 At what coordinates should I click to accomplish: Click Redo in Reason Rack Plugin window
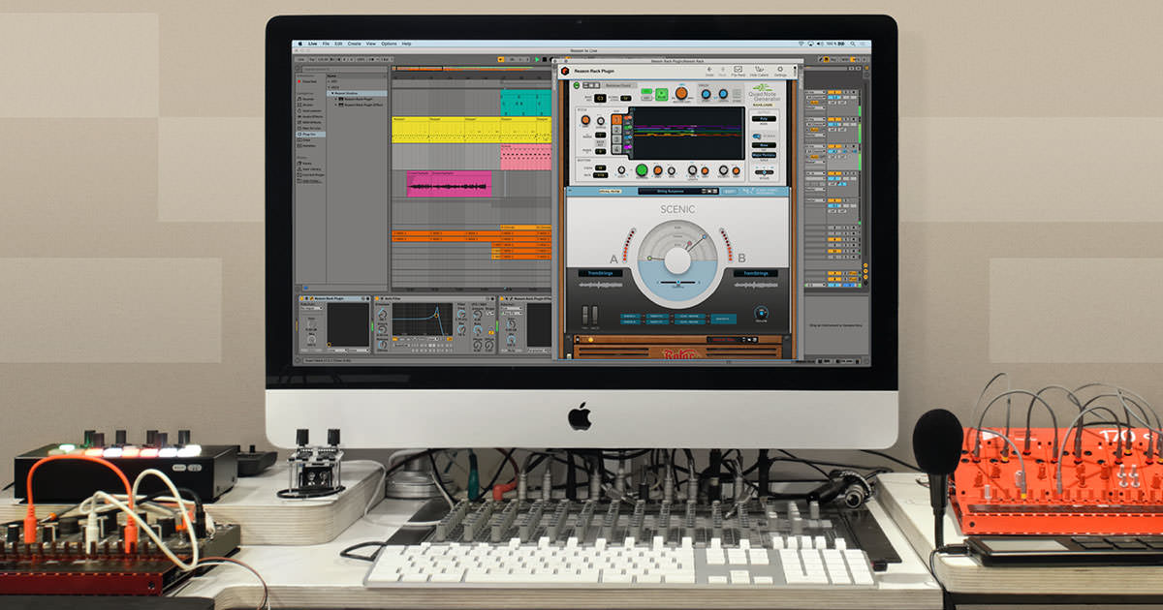click(x=723, y=71)
